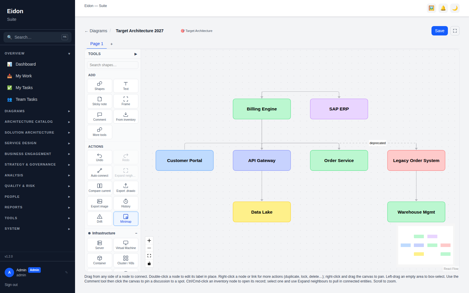Open diagram History

tap(126, 203)
